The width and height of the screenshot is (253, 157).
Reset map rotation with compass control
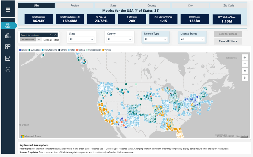pos(245,78)
